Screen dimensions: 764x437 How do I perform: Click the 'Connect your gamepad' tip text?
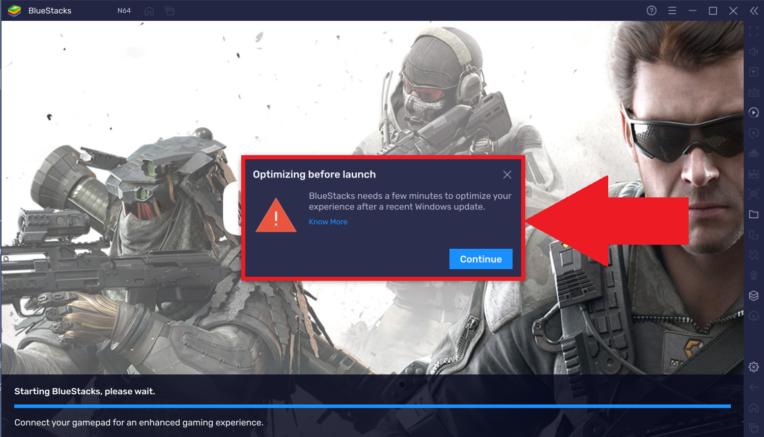tap(139, 422)
